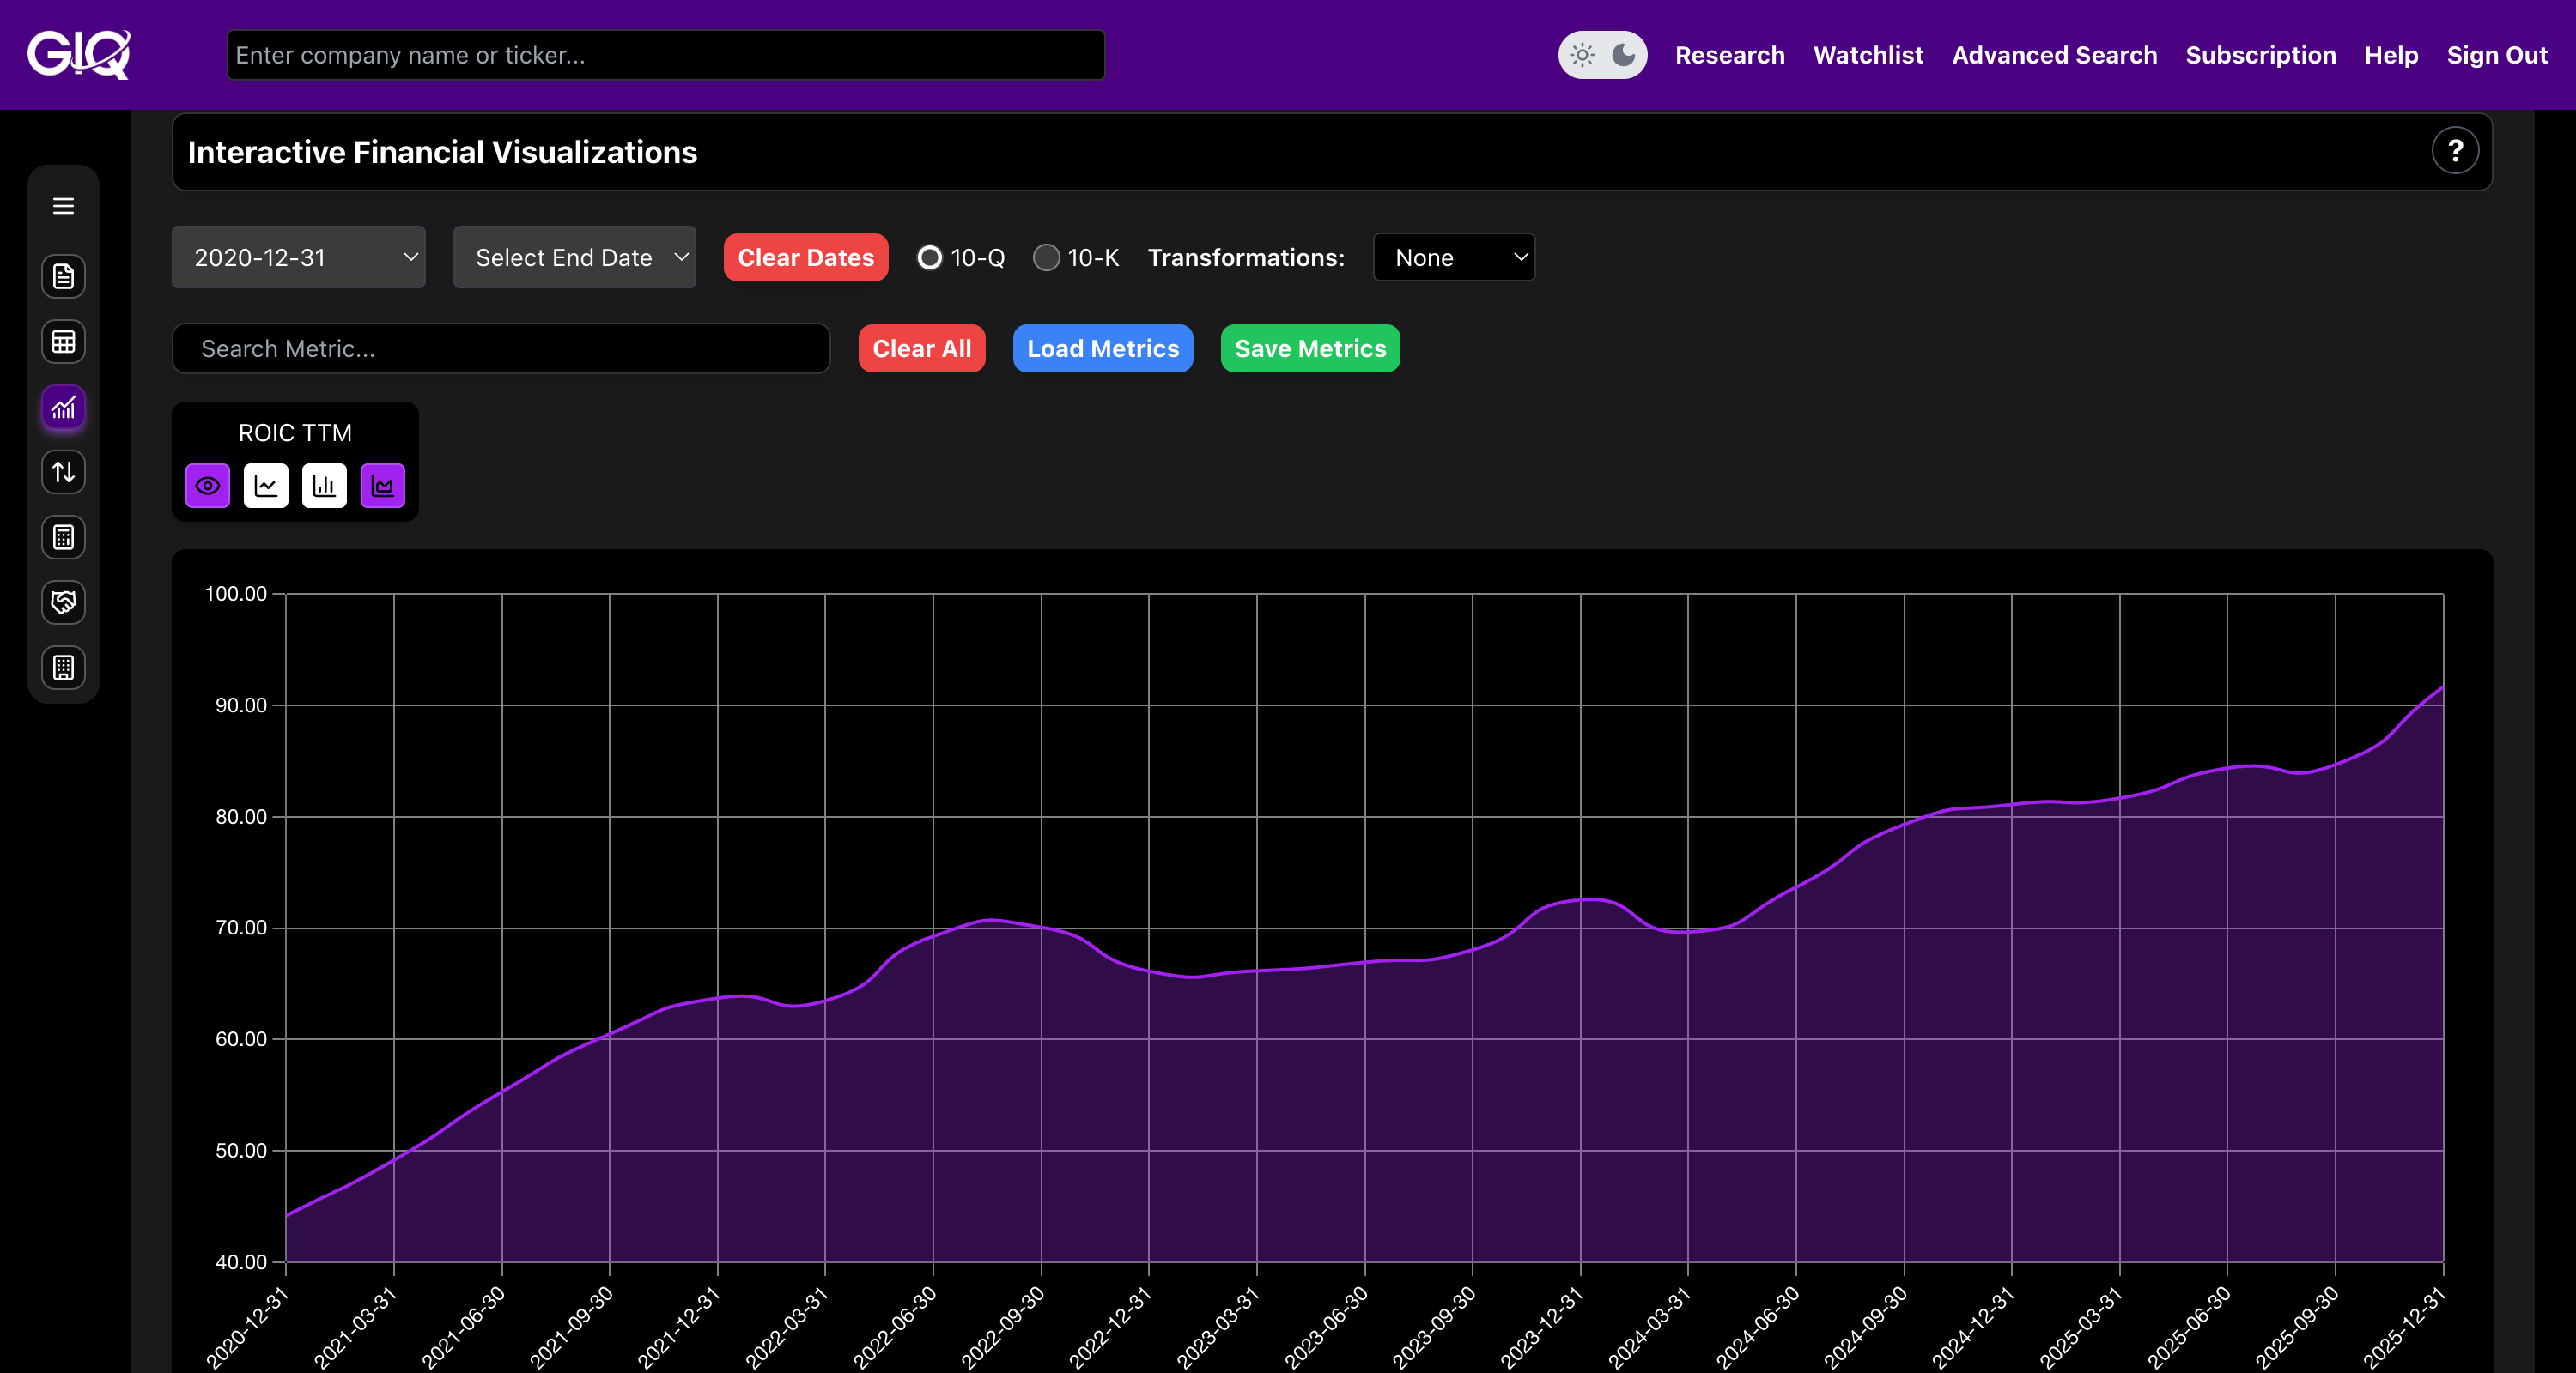Open Advanced Search in navigation bar
This screenshot has height=1373, width=2576.
pos(2054,55)
